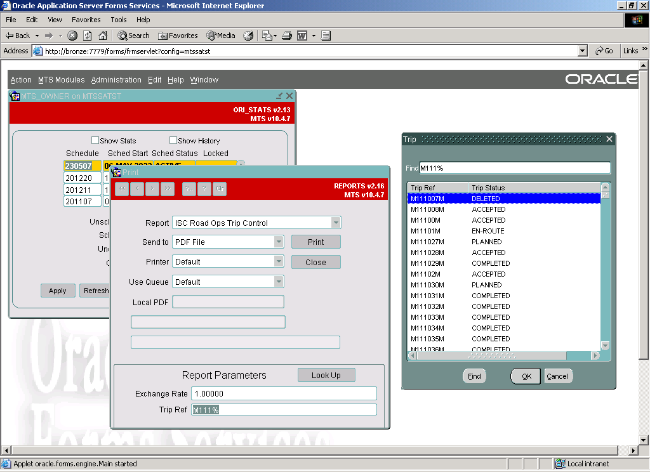Click the Clr clear button
This screenshot has height=472, width=650.
pyautogui.click(x=220, y=188)
